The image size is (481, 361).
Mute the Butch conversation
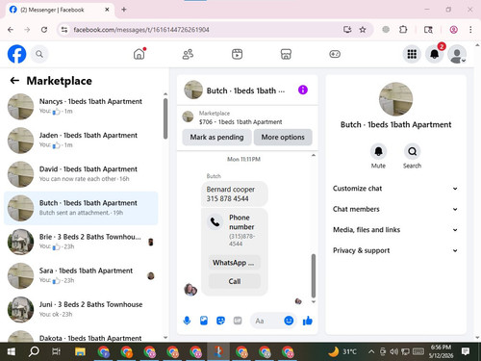point(378,151)
